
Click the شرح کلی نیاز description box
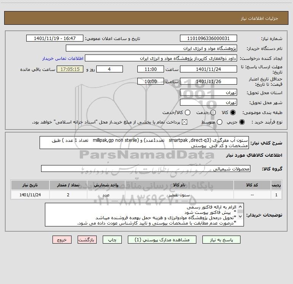[144, 143]
